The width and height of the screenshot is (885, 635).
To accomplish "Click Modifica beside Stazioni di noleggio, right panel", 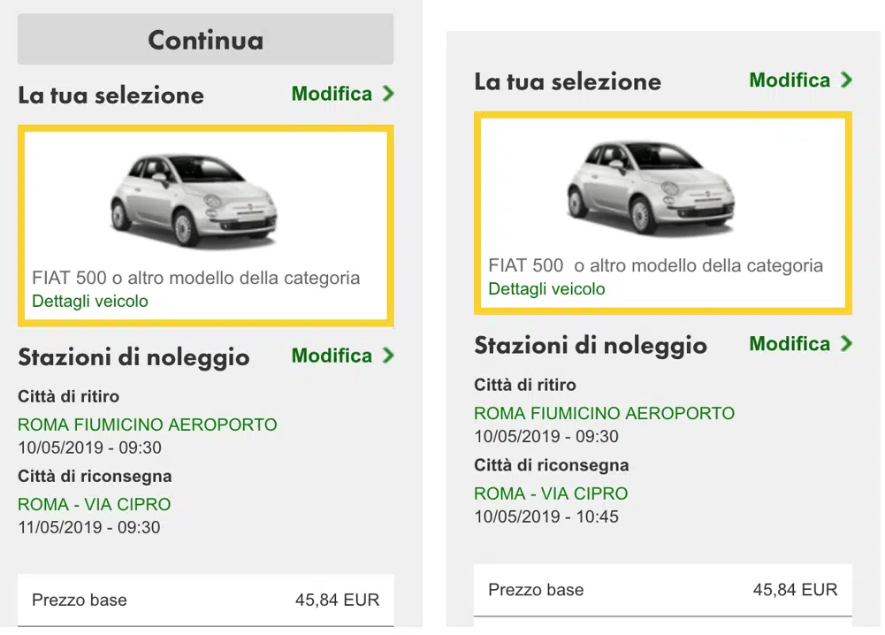I will click(x=790, y=344).
